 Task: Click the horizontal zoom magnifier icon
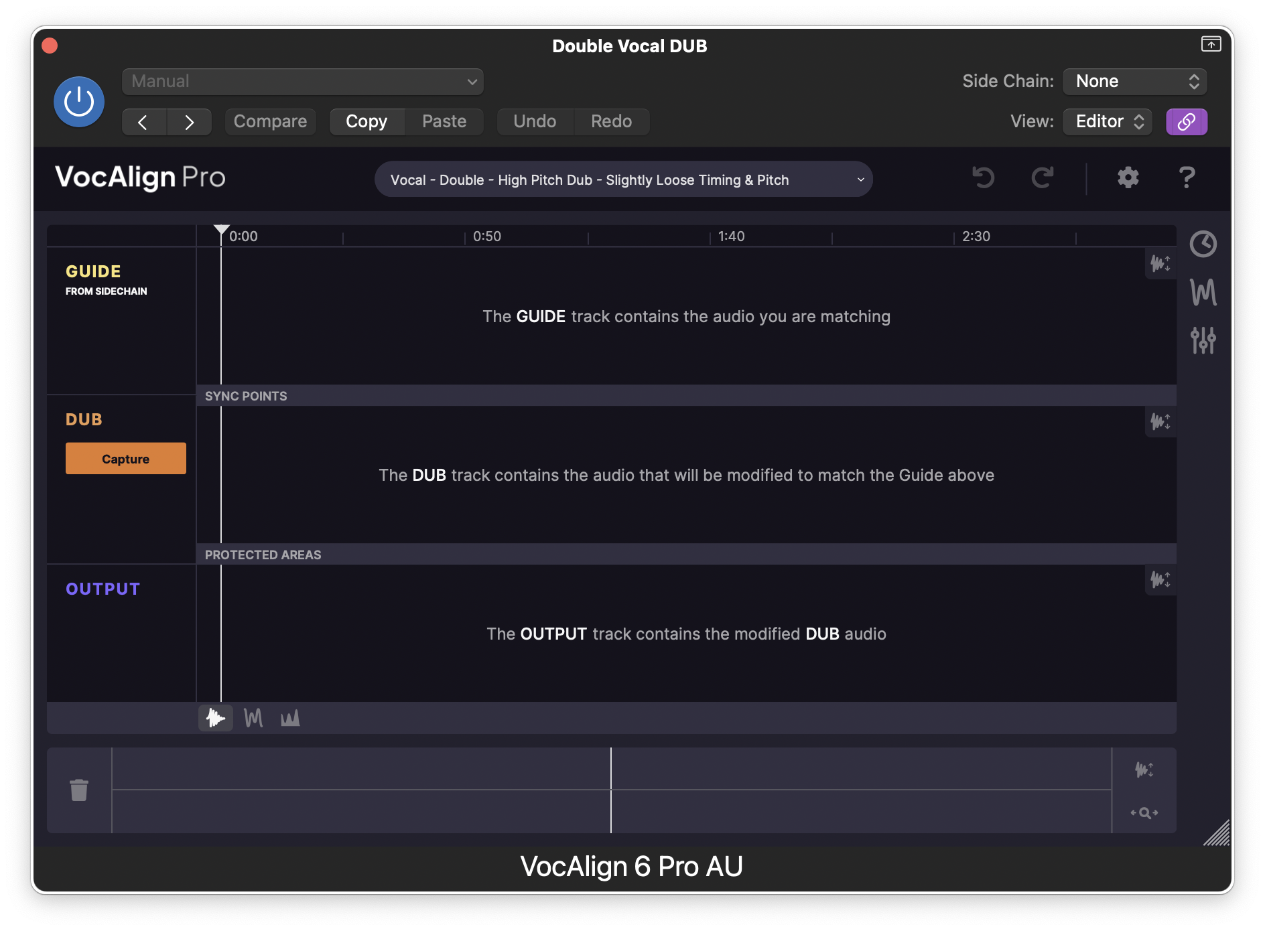1144,812
